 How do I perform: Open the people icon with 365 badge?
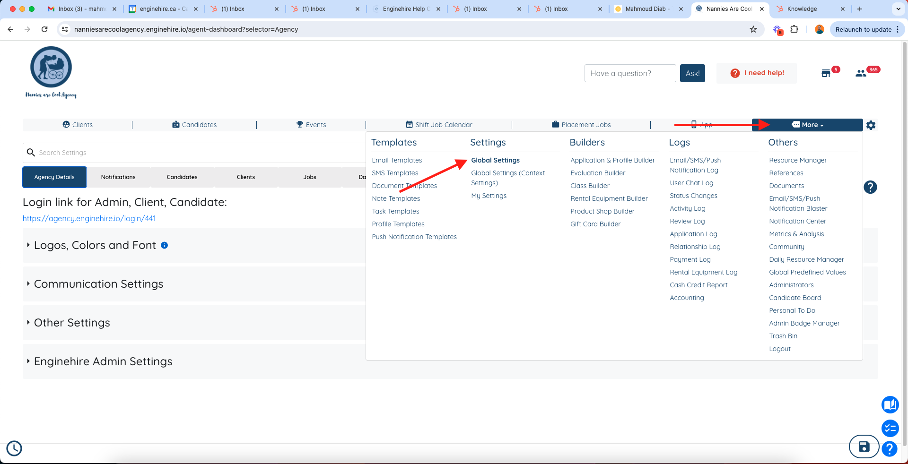pos(861,73)
